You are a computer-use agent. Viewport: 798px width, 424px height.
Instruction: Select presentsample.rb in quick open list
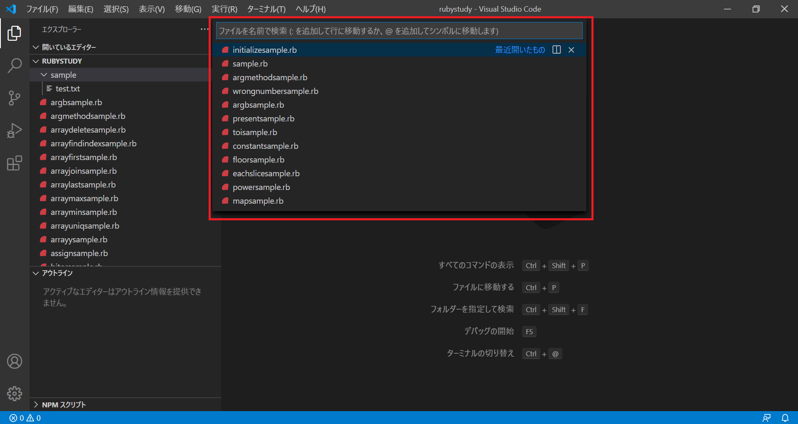coord(399,118)
